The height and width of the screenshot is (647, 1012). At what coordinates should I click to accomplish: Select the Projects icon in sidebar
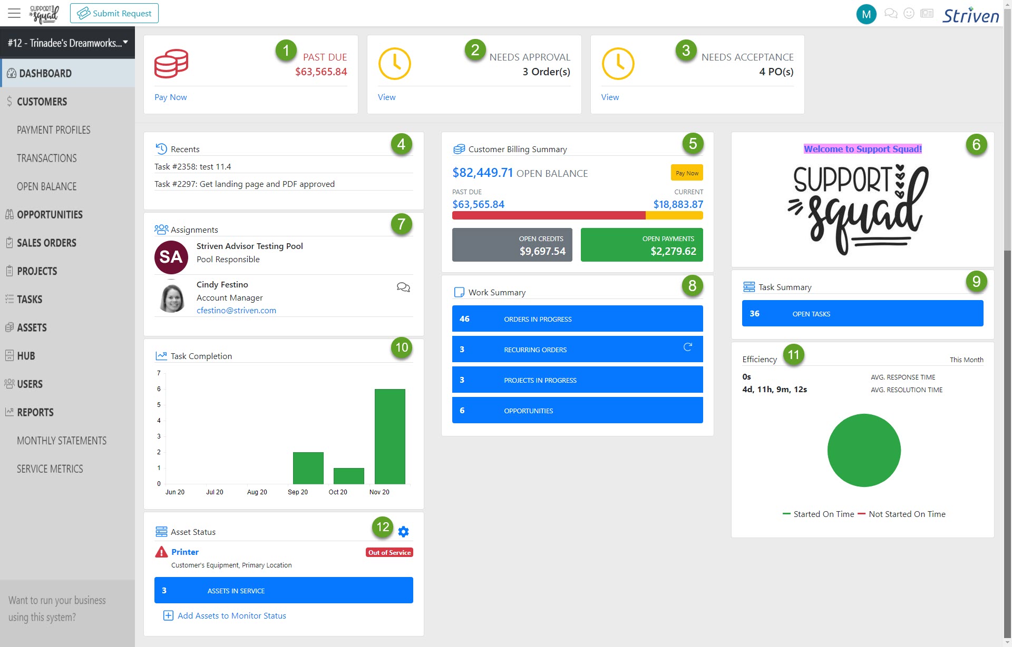[x=11, y=271]
